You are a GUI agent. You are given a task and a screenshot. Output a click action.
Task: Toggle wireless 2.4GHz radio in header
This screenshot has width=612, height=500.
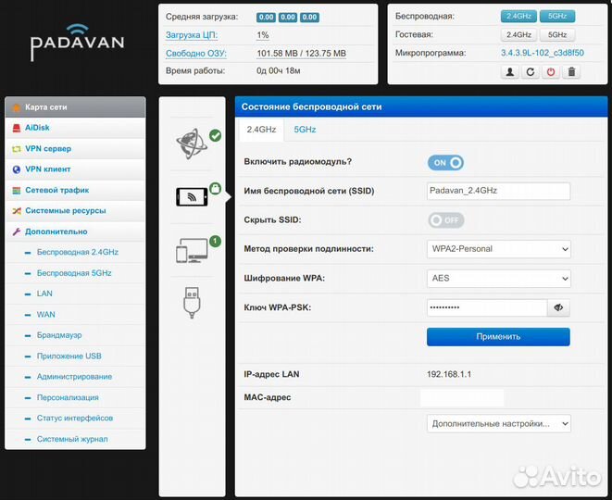coord(518,17)
